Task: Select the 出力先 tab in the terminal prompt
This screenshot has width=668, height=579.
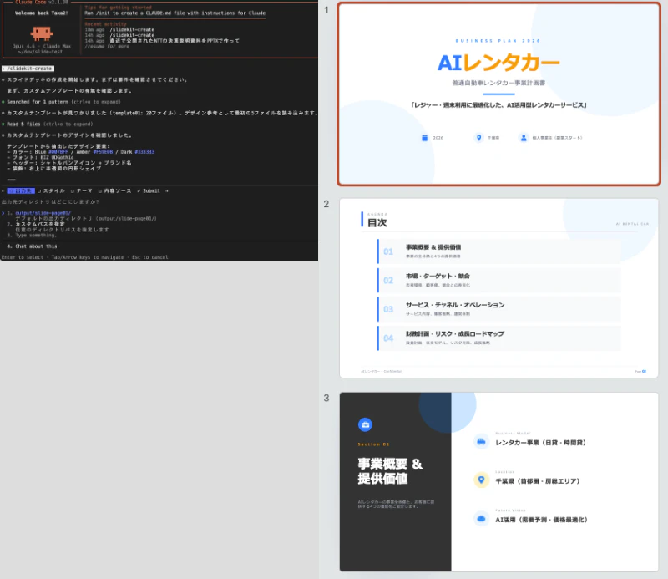Action: coord(21,191)
